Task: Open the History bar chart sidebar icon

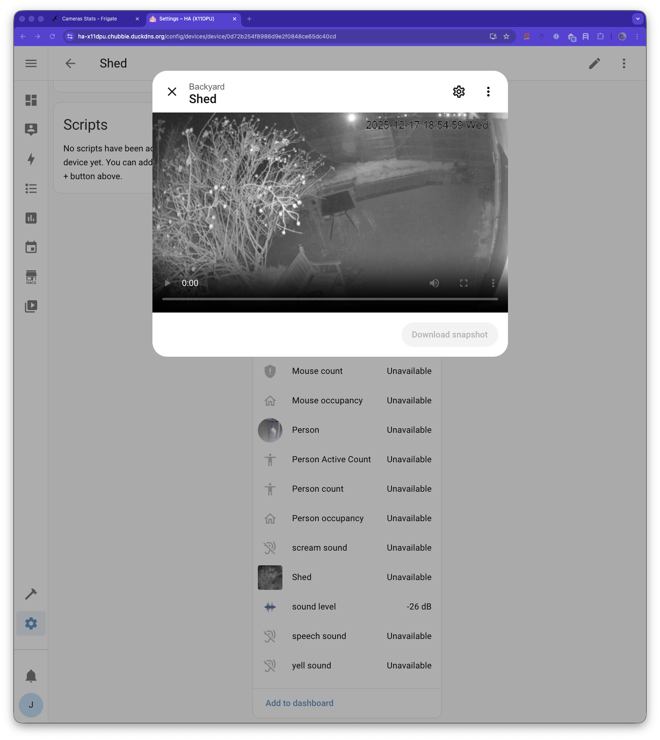Action: coord(31,218)
